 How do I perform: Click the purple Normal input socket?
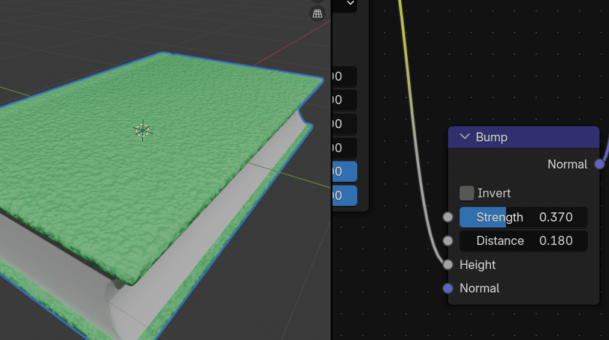pyautogui.click(x=448, y=288)
